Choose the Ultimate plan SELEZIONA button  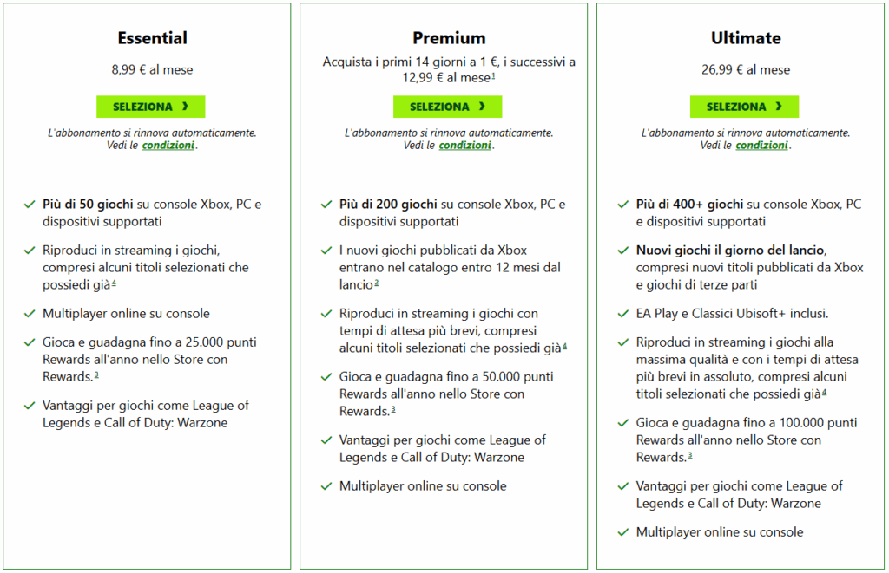744,107
